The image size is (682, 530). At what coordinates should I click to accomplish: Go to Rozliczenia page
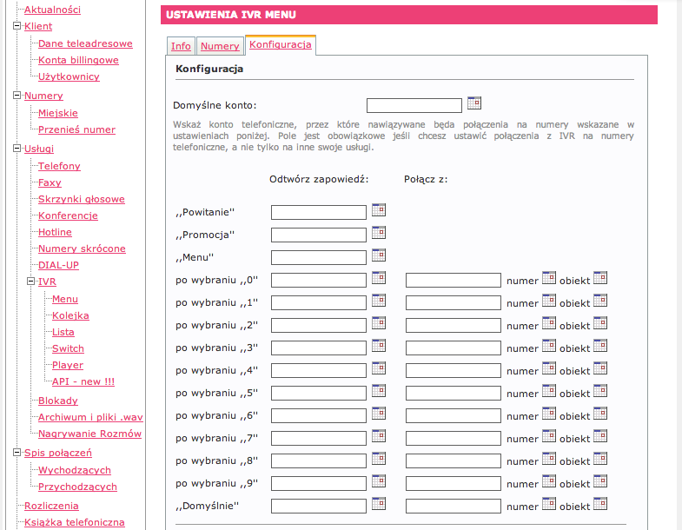51,506
